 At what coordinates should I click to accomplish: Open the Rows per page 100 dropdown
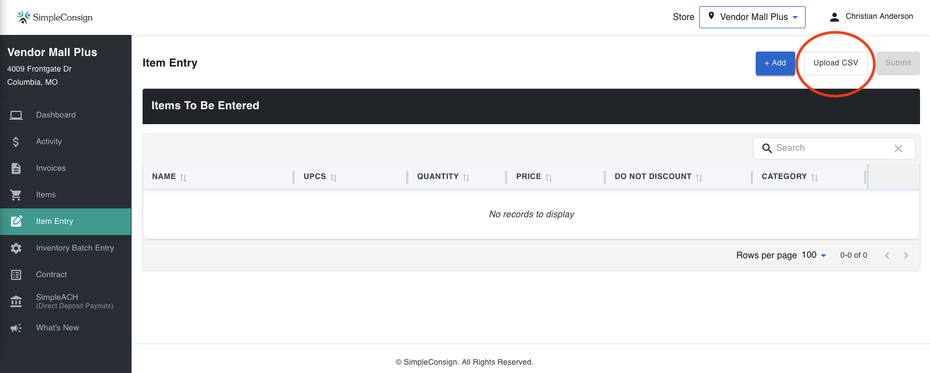[814, 255]
